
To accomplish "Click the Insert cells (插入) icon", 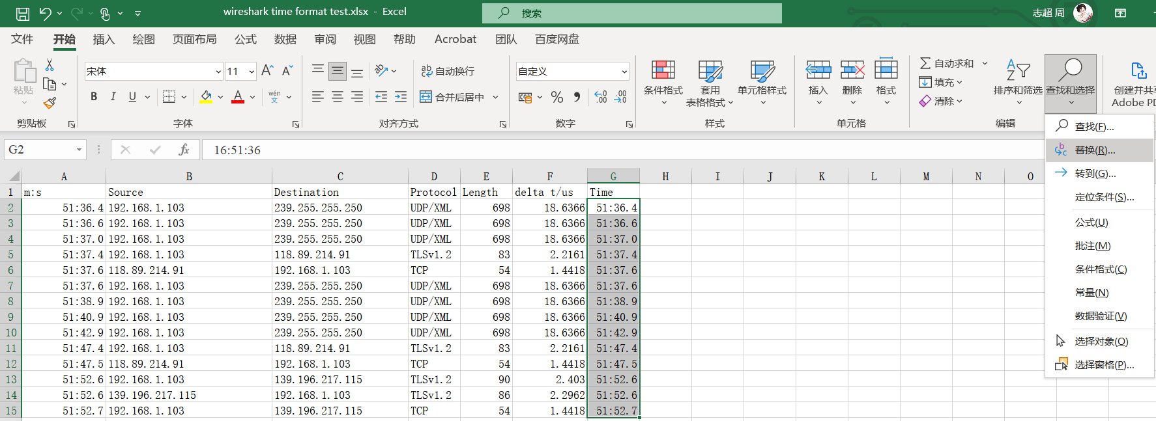I will [x=818, y=70].
